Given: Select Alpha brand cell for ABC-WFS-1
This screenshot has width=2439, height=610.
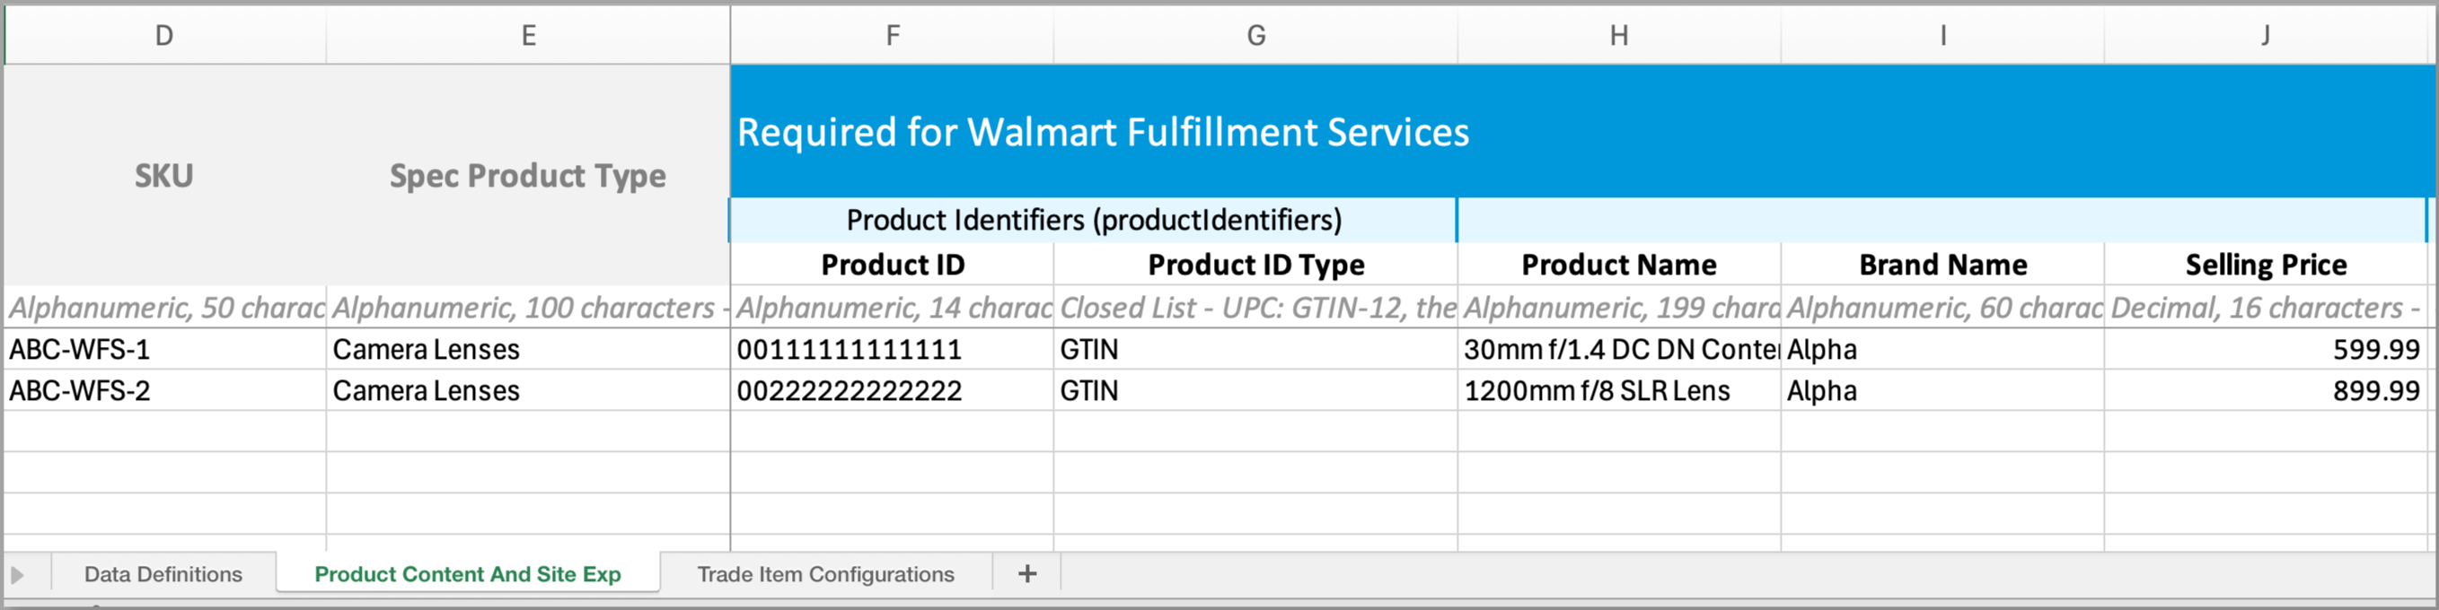Looking at the screenshot, I should click(x=1943, y=349).
